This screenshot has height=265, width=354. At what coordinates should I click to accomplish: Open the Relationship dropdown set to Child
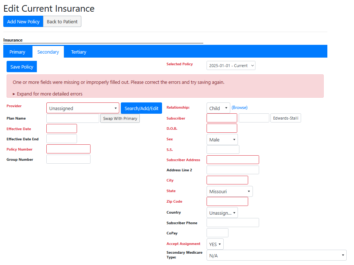(x=218, y=108)
